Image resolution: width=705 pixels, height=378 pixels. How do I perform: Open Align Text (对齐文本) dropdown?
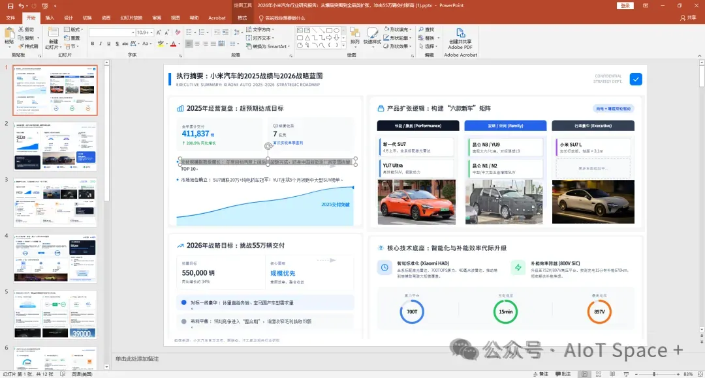(x=260, y=38)
